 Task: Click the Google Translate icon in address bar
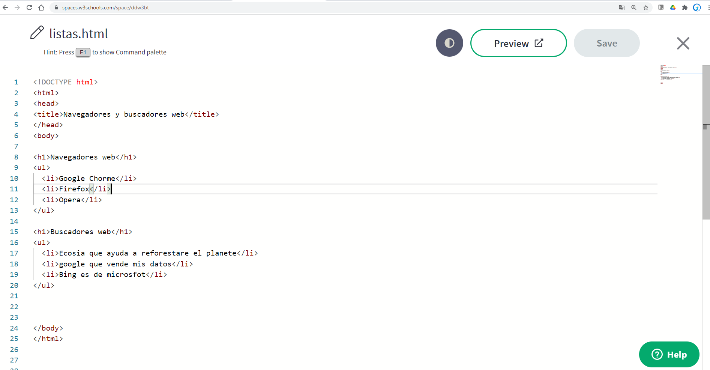622,8
